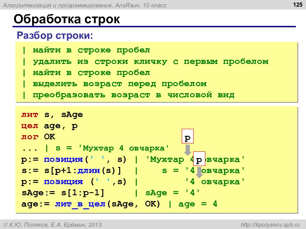The height and width of the screenshot is (229, 306).
Task: Click the declaration line 'лог OK'
Action: (x=38, y=137)
